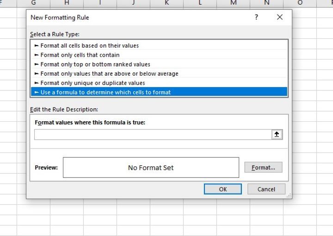Select column O header
The width and height of the screenshot is (333, 236).
[300, 3]
